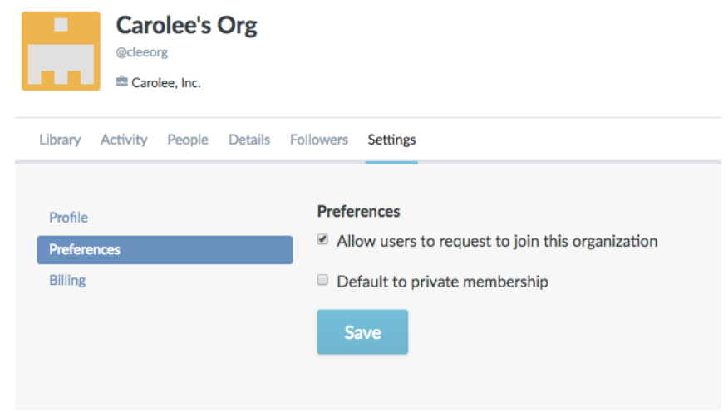Click the orange organization avatar image

point(61,51)
